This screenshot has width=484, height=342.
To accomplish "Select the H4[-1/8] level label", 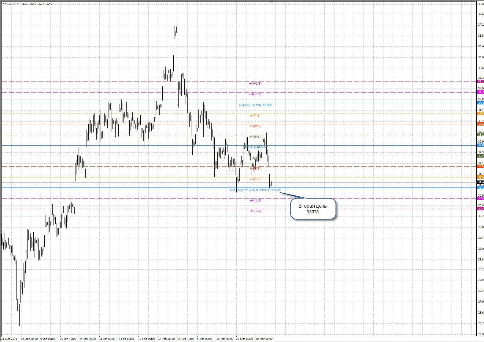I will tap(255, 201).
